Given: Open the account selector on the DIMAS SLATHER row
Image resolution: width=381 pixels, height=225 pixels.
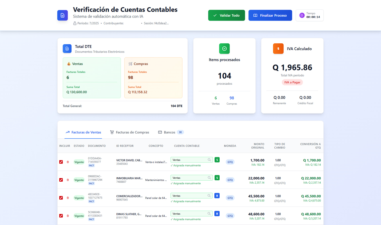Looking at the screenshot, I should [189, 213].
